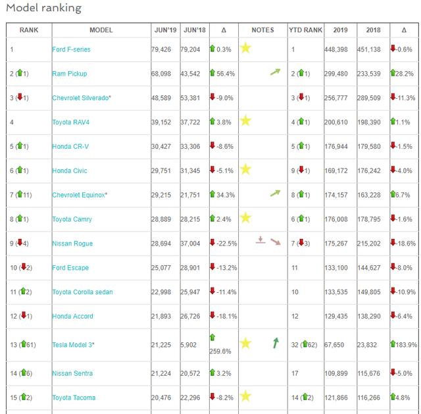This screenshot has width=421, height=414.
Task: Click green diagonal arrow in Chevrolet Equinox notes
Action: click(275, 193)
